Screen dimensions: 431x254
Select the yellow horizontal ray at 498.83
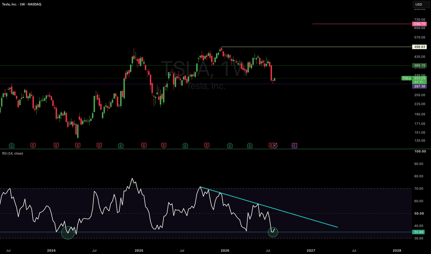(x=317, y=47)
